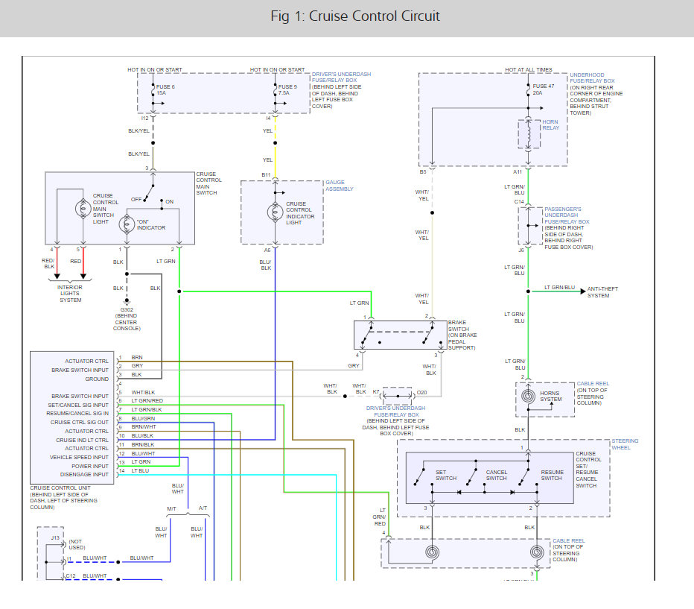Click the Fuse 6 fuse symbol
Viewport: 694px width, 609px height.
coord(153,90)
